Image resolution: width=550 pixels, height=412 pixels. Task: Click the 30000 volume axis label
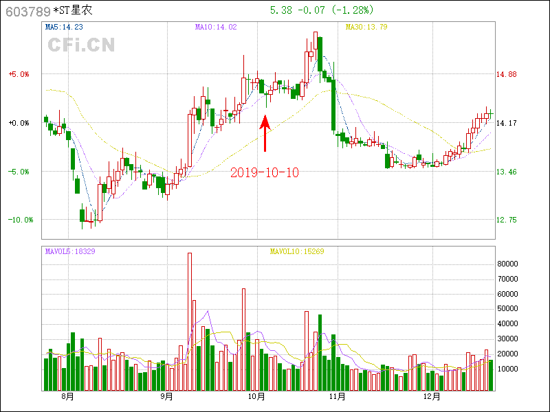507,339
